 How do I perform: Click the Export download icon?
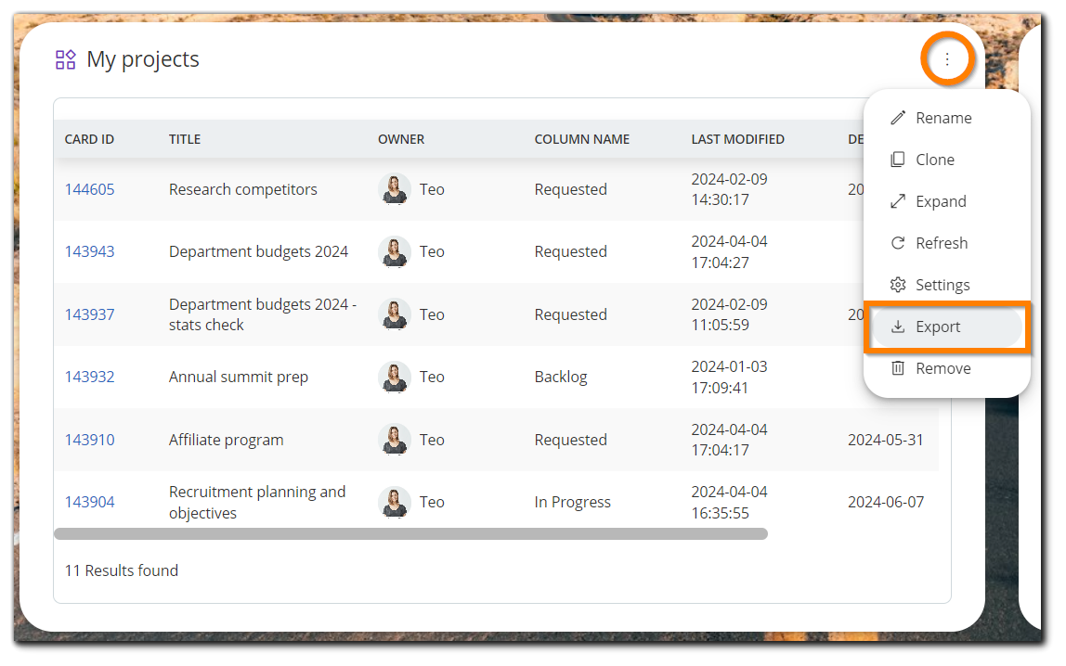(x=898, y=327)
